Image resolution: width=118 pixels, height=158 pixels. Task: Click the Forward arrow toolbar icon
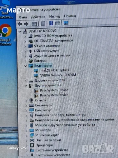pos(26,24)
